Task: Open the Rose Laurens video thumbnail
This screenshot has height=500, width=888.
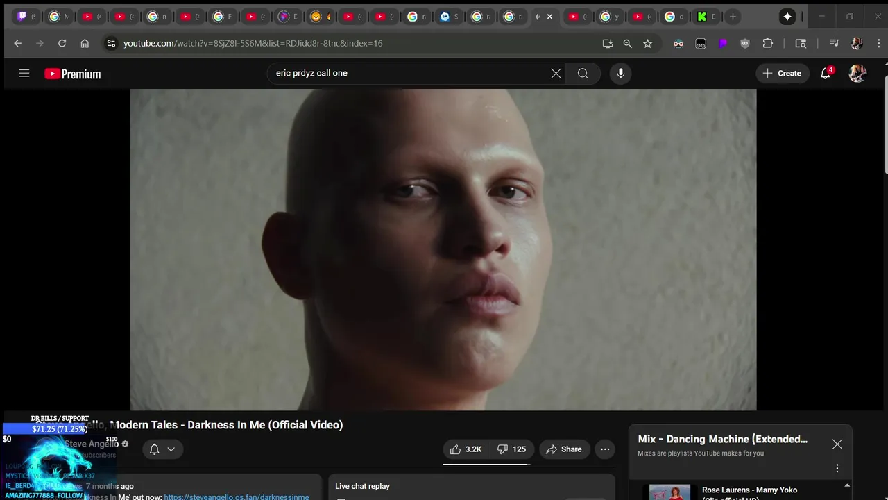Action: point(670,492)
